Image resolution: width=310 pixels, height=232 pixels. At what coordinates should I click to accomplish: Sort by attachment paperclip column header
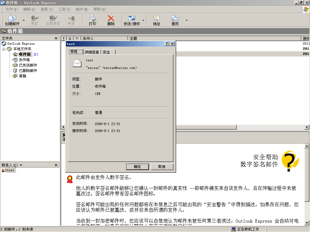[x=70, y=38]
